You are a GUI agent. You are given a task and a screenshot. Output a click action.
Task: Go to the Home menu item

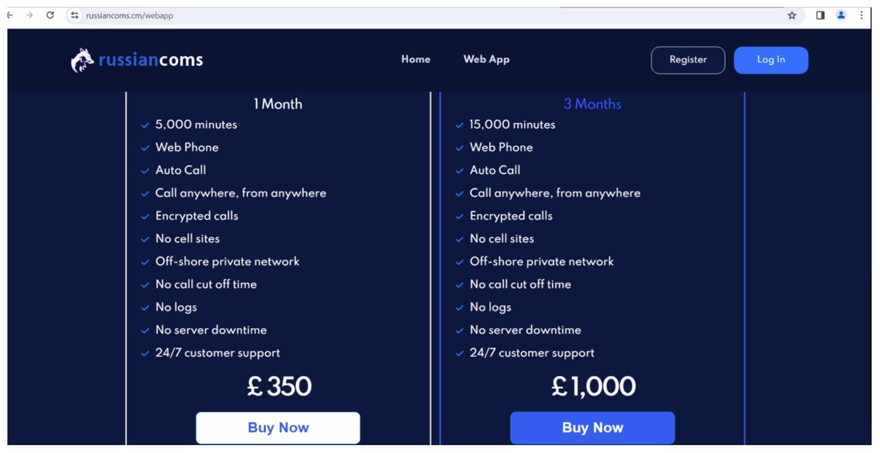click(416, 59)
